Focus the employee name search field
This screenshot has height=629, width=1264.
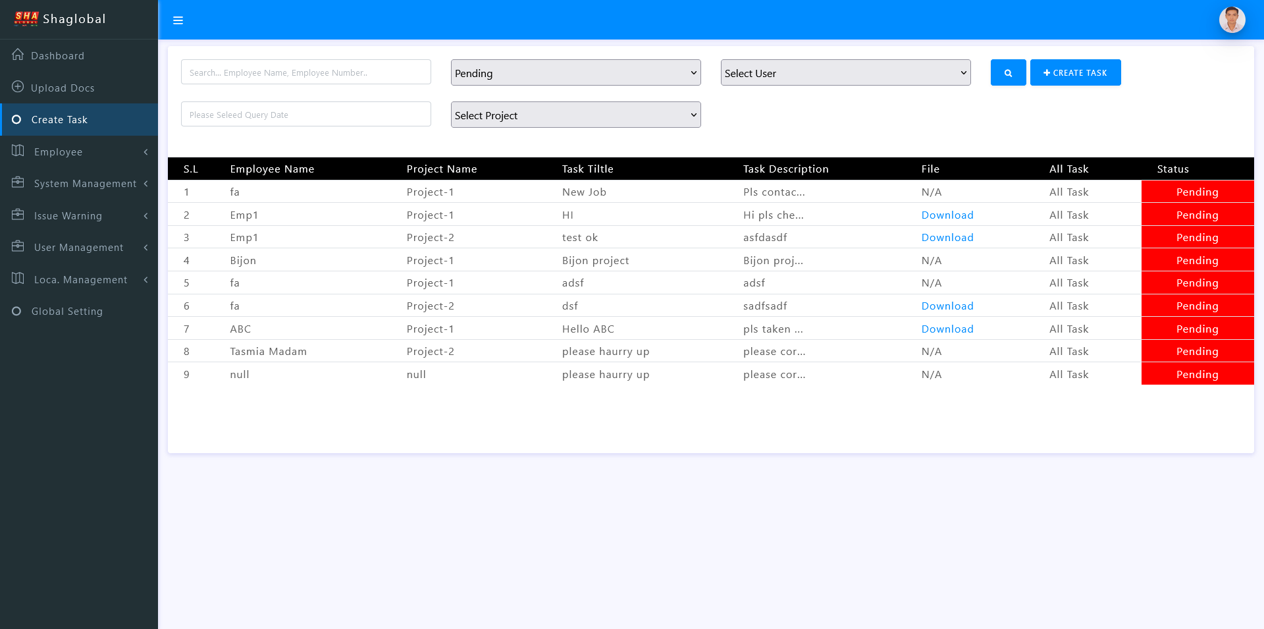tap(305, 72)
